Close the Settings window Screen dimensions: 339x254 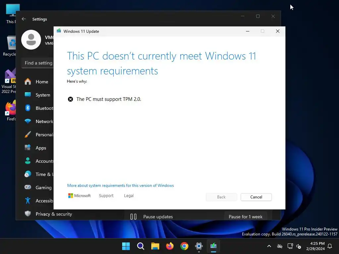273,17
